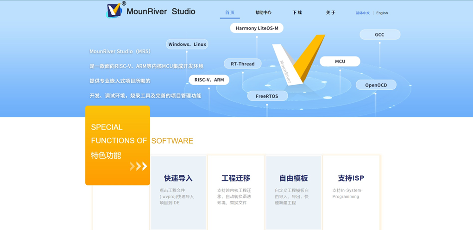Switch language to 简体中文
Screen dimensions: 473x230
(x=363, y=13)
